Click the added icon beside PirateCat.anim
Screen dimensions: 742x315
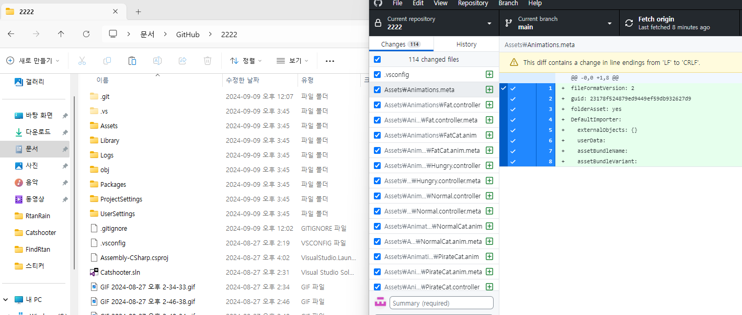point(489,256)
